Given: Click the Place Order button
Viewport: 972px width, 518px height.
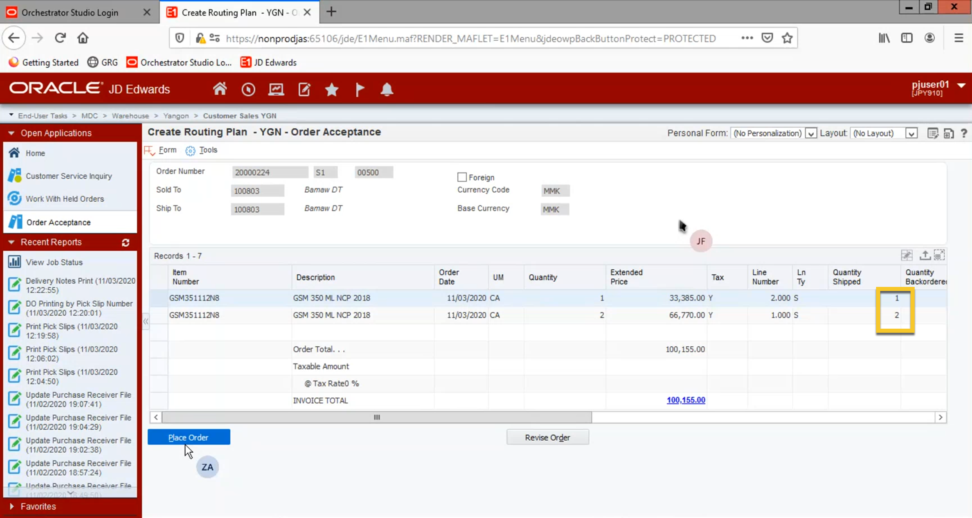Looking at the screenshot, I should (188, 437).
